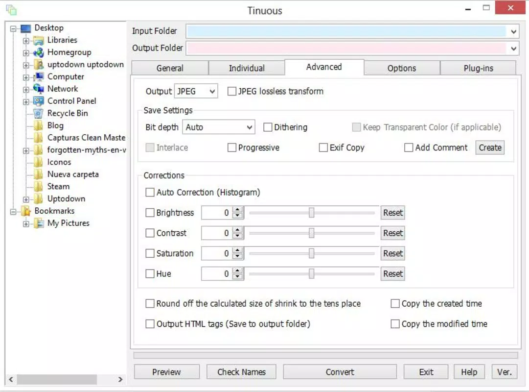Click the Steam folder icon

pyautogui.click(x=39, y=187)
